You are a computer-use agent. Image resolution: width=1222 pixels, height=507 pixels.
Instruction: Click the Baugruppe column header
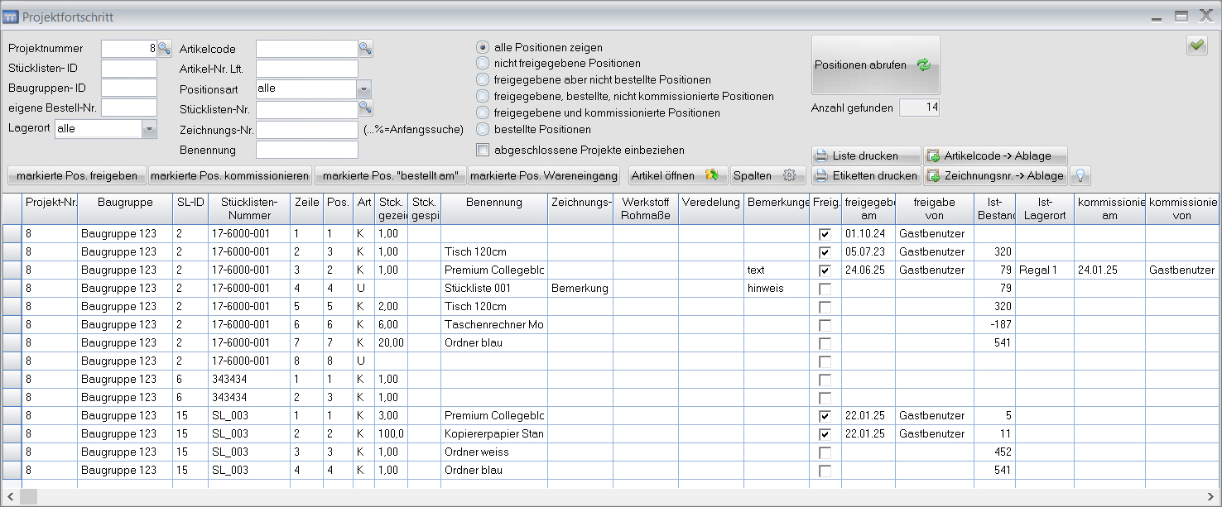coord(125,208)
